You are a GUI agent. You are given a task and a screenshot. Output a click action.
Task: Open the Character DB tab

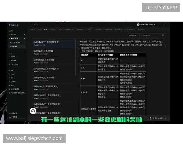click(x=69, y=29)
